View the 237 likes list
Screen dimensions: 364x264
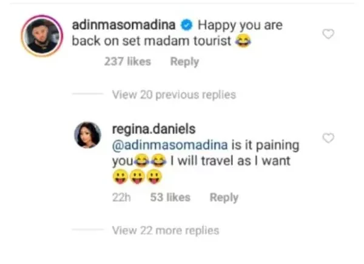[x=127, y=62]
